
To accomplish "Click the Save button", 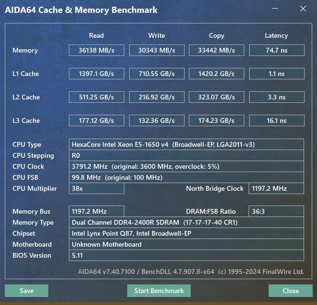I will (26, 291).
